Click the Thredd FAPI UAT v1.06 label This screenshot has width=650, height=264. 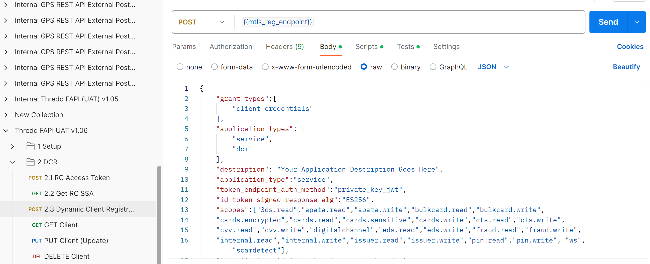click(51, 130)
